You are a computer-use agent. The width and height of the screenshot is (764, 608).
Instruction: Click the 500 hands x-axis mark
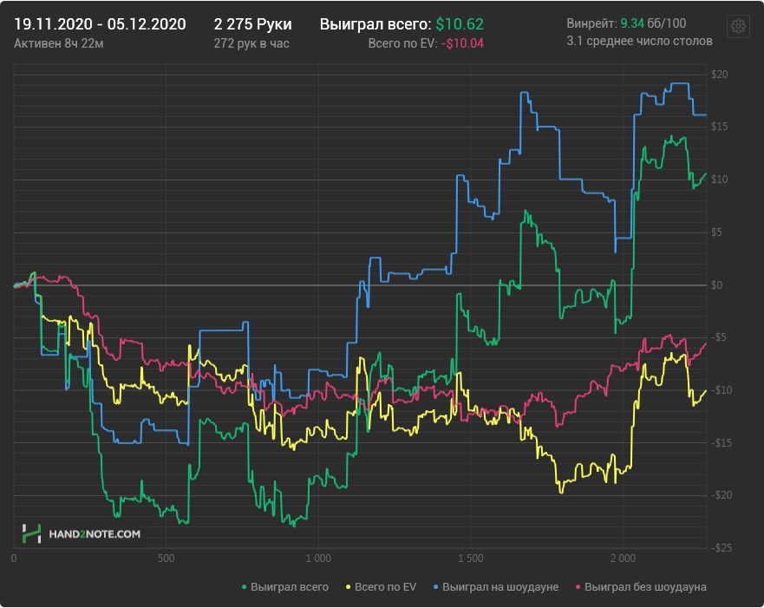pos(166,559)
